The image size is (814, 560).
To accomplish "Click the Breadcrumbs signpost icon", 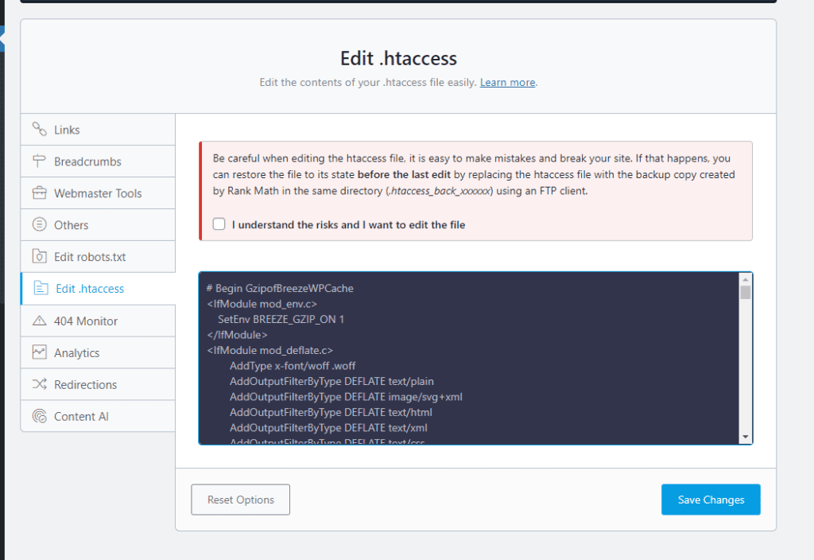I will pyautogui.click(x=39, y=161).
